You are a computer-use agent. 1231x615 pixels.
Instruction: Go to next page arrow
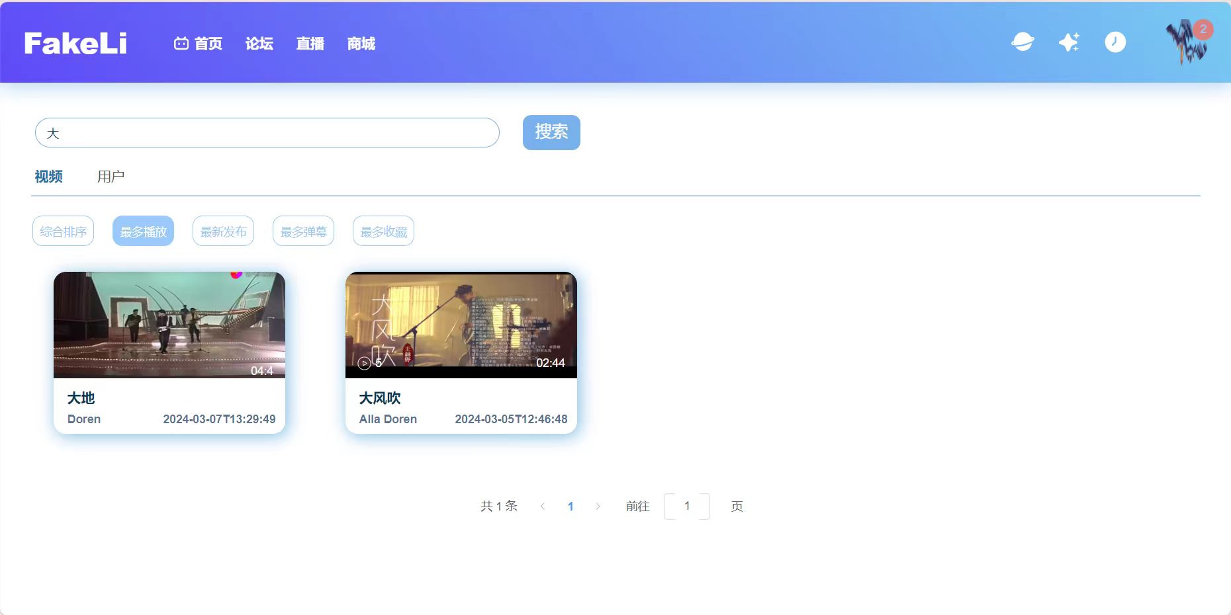click(x=598, y=506)
